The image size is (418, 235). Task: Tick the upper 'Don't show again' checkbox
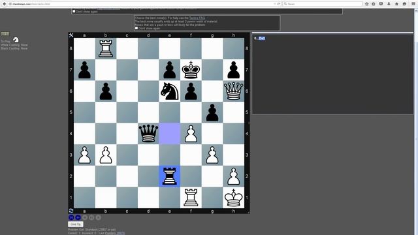(74, 12)
